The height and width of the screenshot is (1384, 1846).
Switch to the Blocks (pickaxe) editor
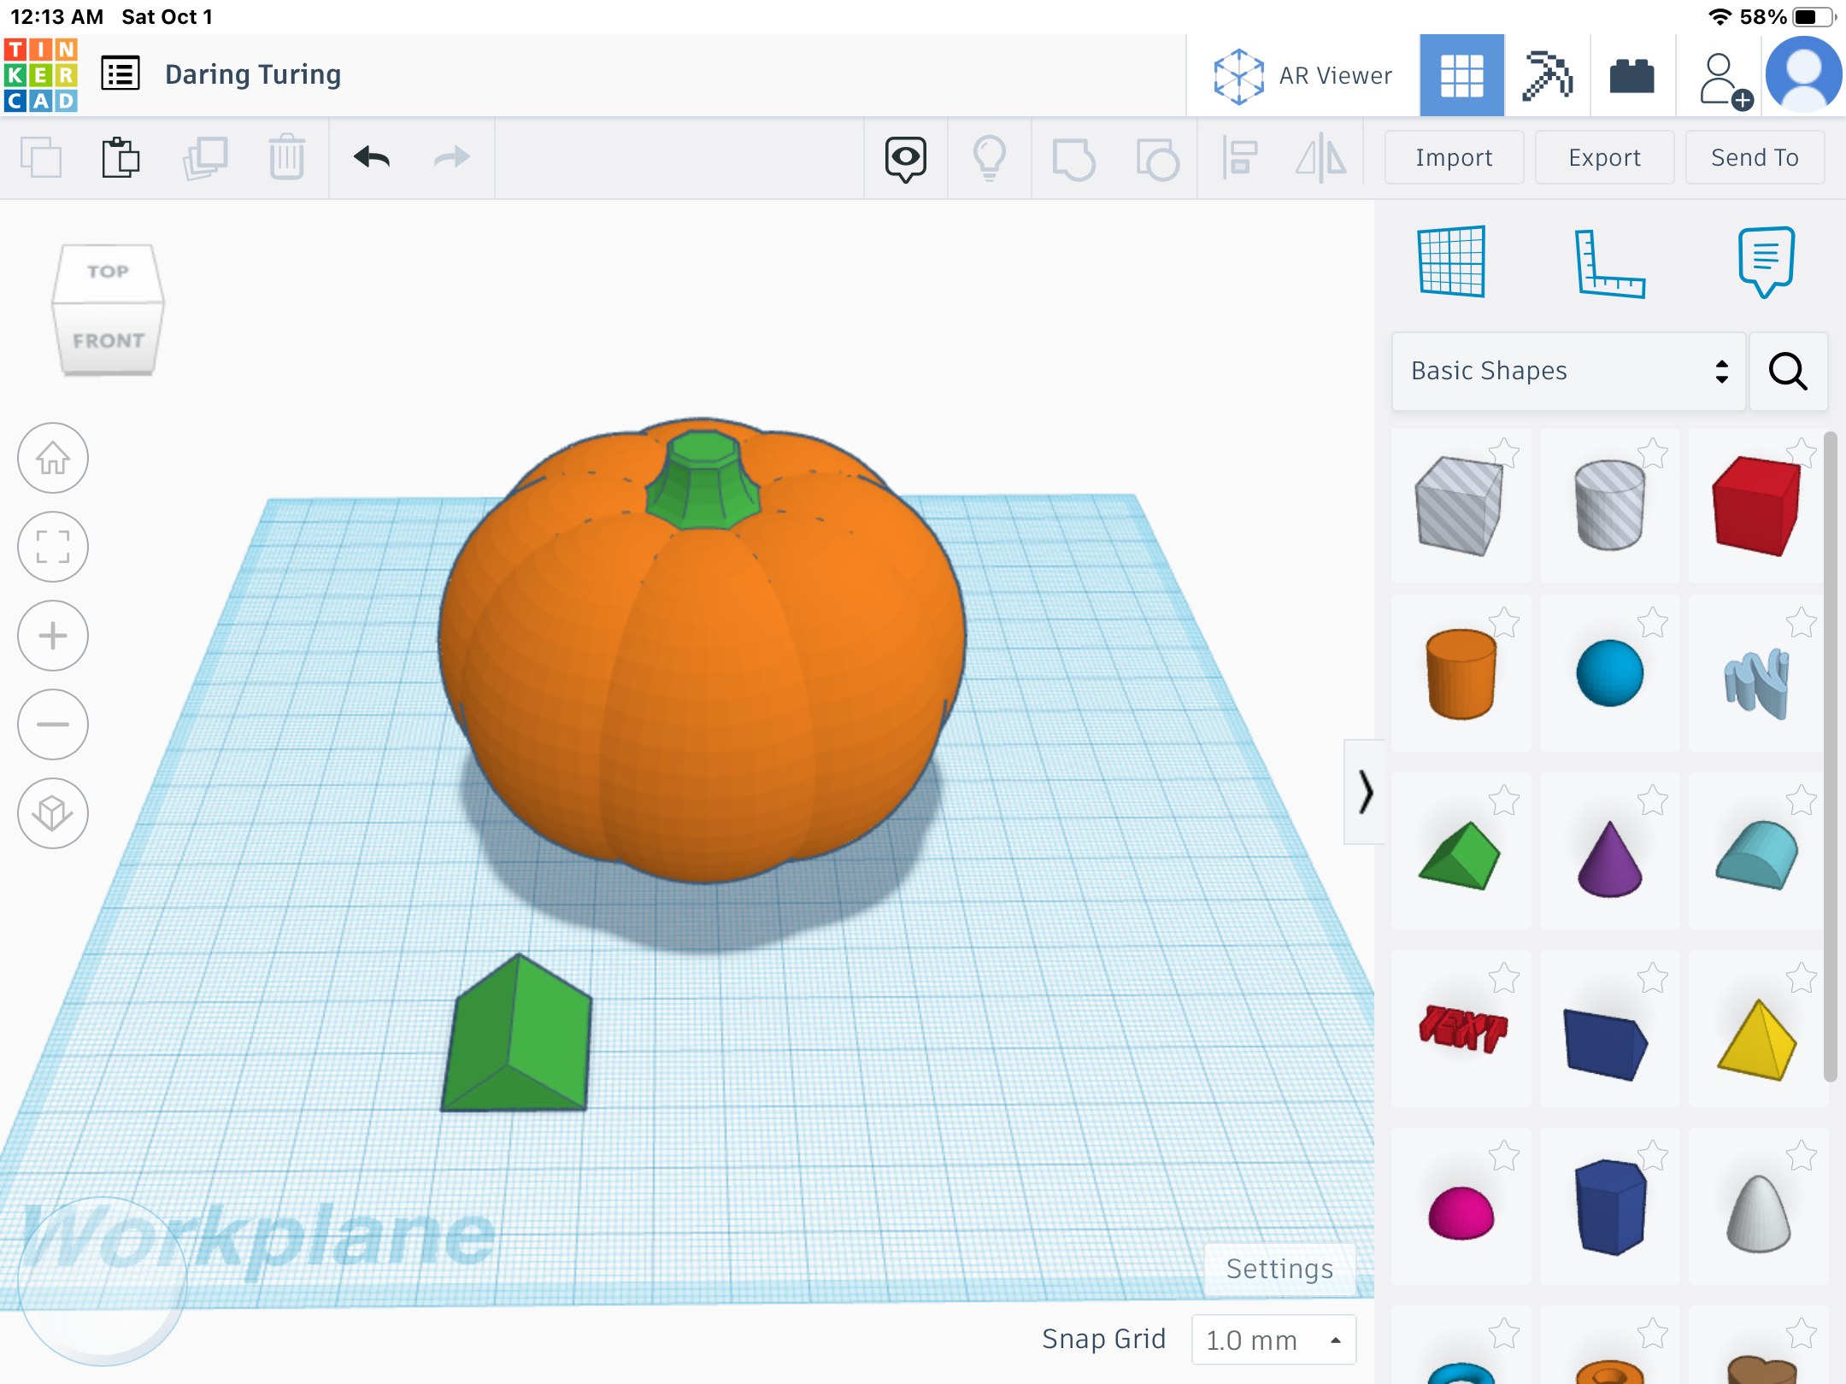pos(1547,75)
